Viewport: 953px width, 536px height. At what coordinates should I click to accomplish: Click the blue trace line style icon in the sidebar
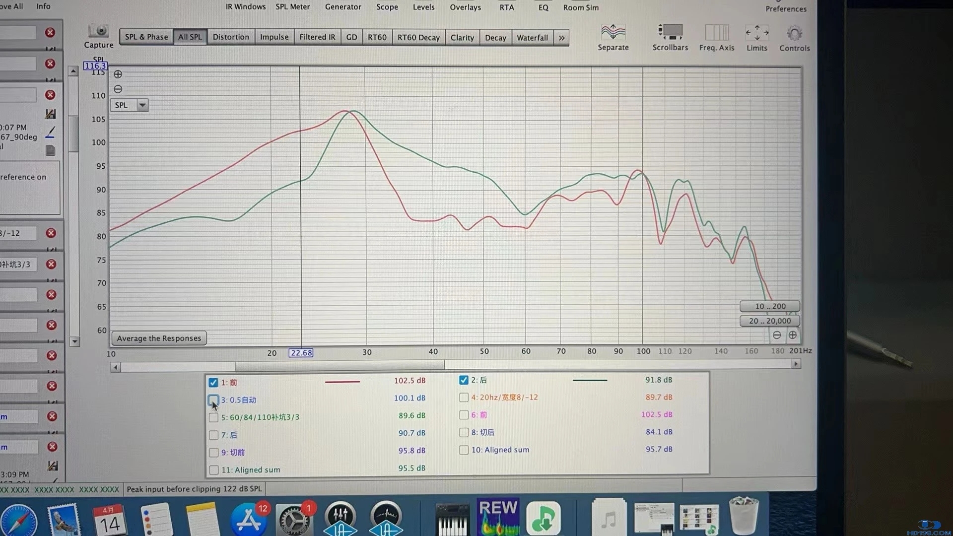pyautogui.click(x=51, y=132)
